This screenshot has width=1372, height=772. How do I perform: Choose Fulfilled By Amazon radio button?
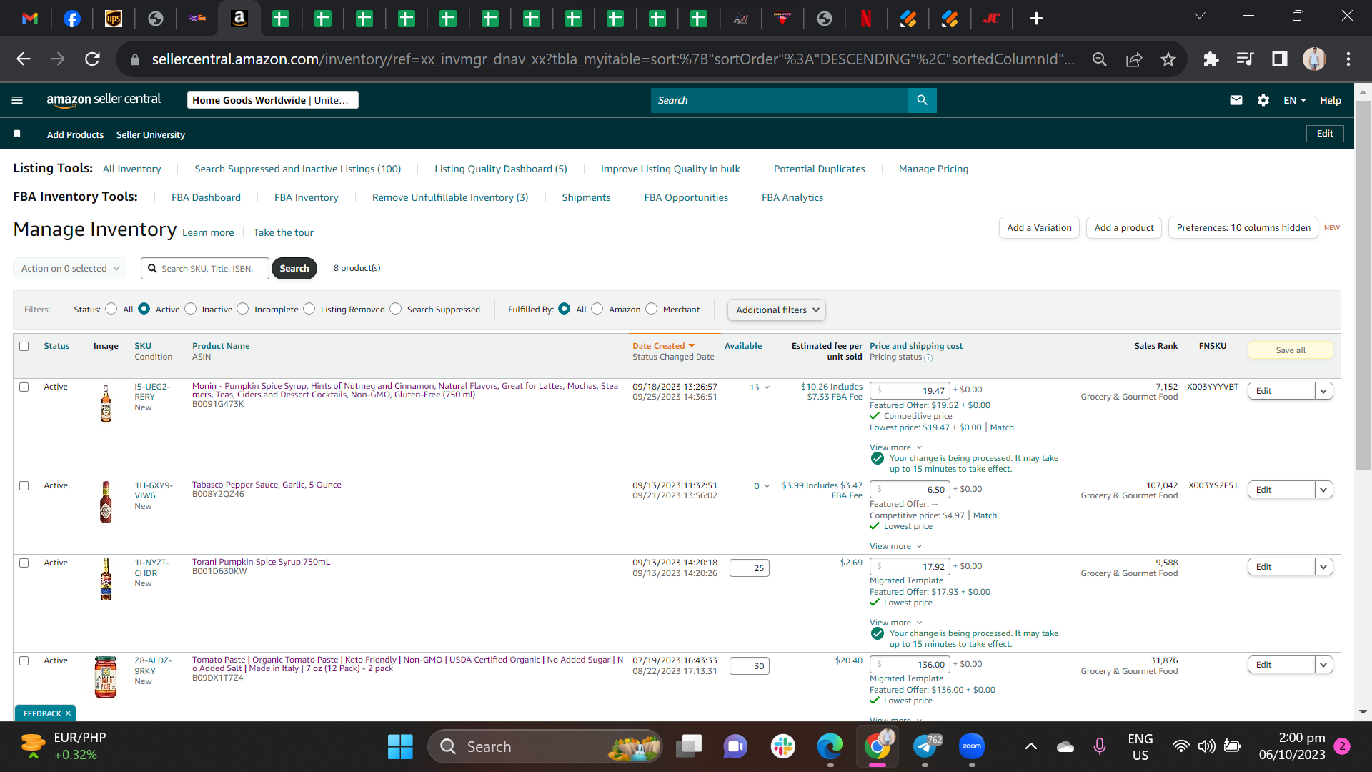(x=597, y=309)
